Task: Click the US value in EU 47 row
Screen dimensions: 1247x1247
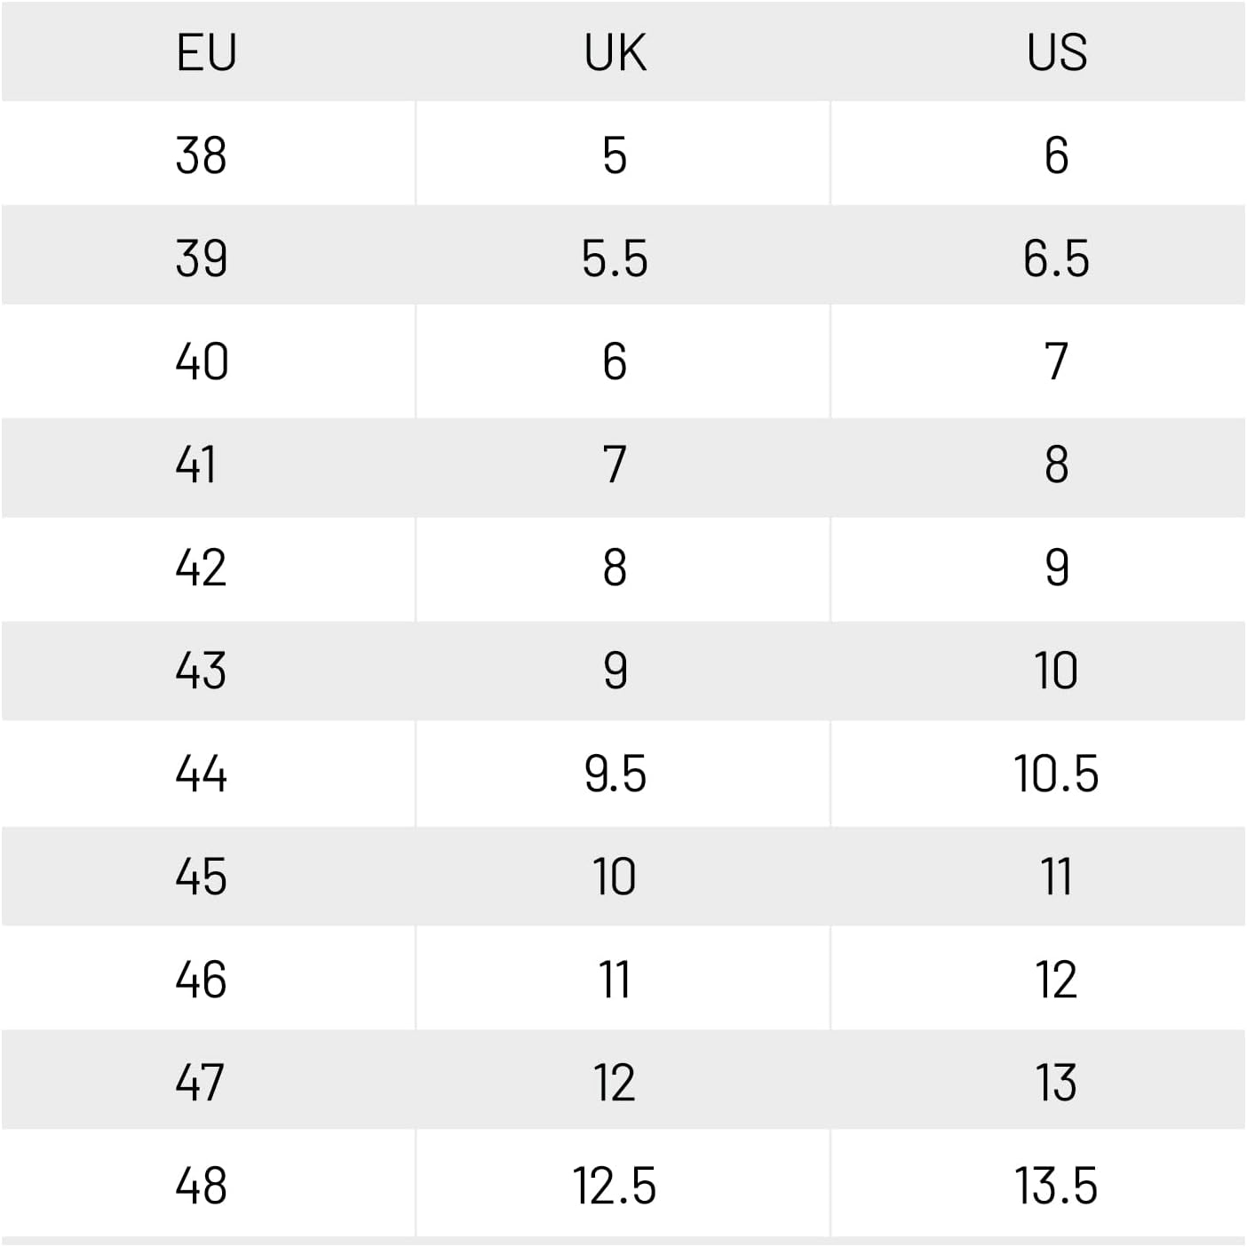Action: (x=1056, y=1083)
